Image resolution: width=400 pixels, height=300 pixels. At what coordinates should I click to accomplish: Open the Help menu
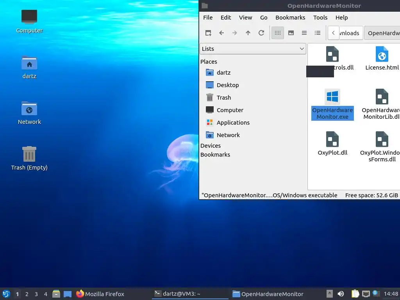(x=341, y=17)
